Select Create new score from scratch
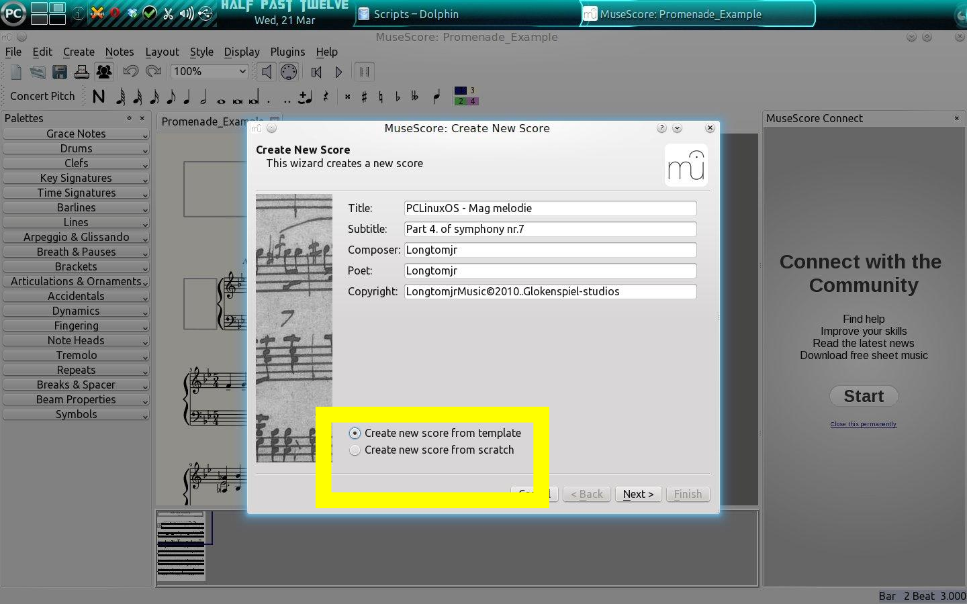Viewport: 967px width, 604px height. [x=432, y=450]
